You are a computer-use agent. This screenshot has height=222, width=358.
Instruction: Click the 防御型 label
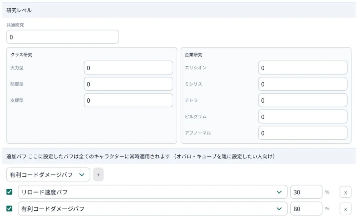[x=17, y=84]
